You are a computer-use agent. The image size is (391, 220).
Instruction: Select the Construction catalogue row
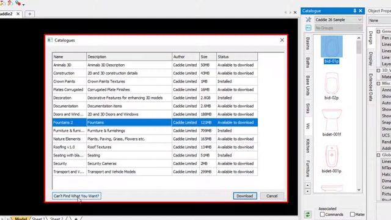[x=155, y=73]
